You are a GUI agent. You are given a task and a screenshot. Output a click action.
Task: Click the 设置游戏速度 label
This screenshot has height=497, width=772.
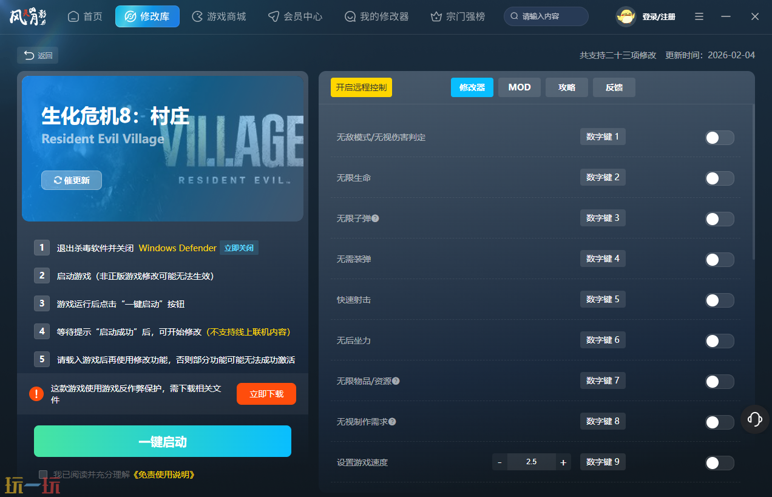click(x=362, y=463)
